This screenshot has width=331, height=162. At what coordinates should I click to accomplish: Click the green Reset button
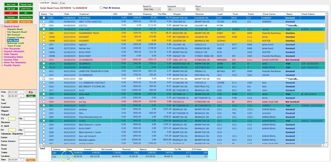point(31,96)
